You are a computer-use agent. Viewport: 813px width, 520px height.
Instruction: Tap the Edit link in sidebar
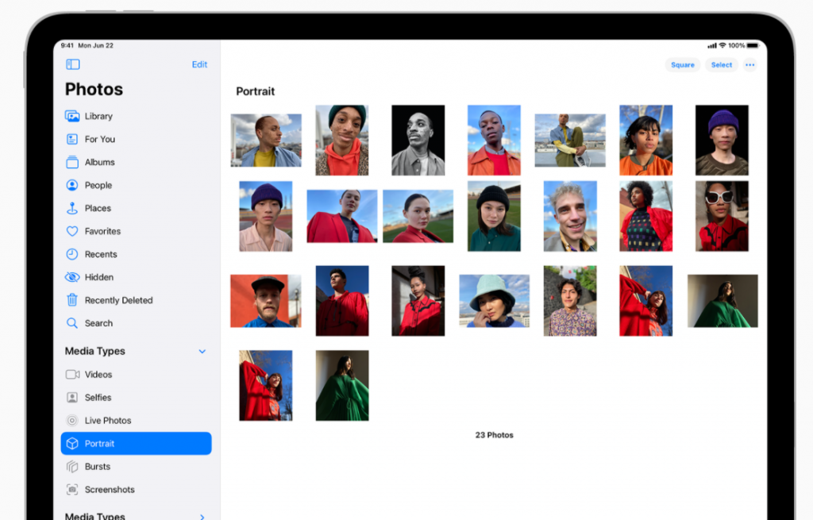pyautogui.click(x=199, y=64)
